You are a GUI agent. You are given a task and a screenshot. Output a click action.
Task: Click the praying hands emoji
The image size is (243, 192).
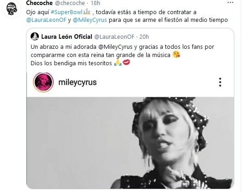(118, 62)
